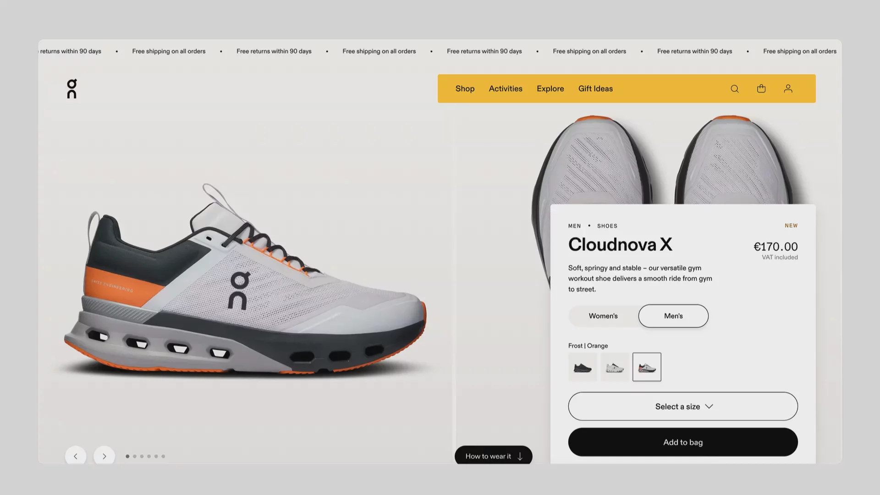The width and height of the screenshot is (880, 495).
Task: Click the previous arrow navigation button
Action: (76, 456)
